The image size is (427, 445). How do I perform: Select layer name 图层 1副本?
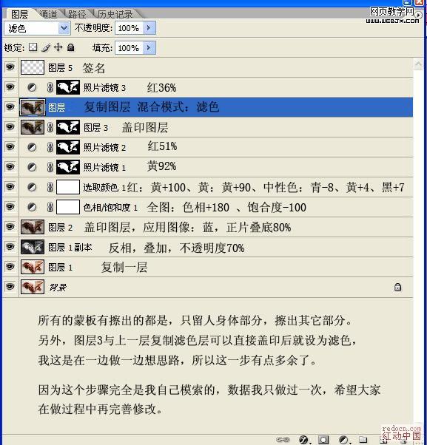click(x=70, y=248)
